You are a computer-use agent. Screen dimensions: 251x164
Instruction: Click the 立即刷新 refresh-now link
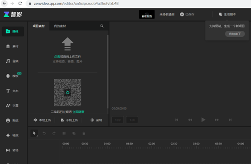pos(78,112)
